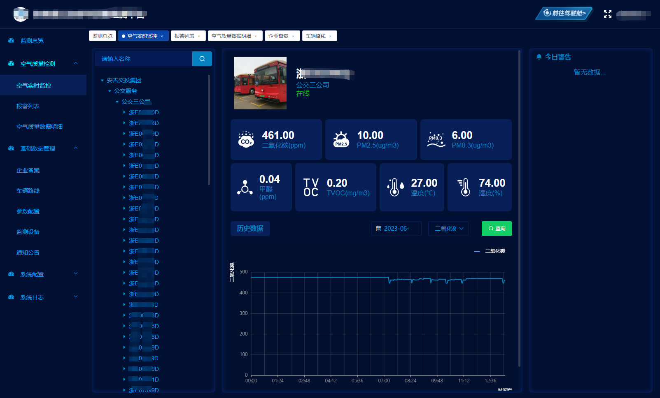The height and width of the screenshot is (398, 660).
Task: Open 报警列表 in sidebar
Action: point(43,106)
